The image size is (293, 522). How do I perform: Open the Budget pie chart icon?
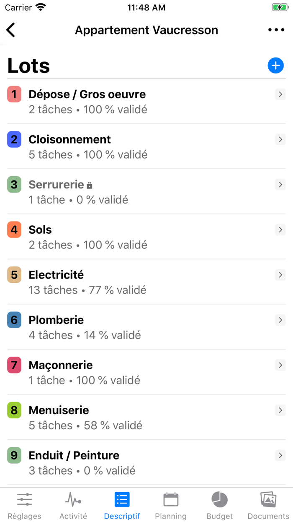(x=219, y=500)
